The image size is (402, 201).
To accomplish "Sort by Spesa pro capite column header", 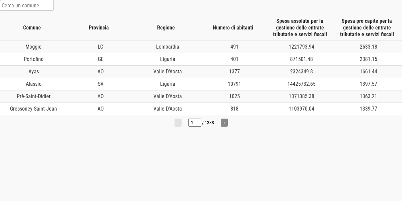I will click(x=367, y=28).
